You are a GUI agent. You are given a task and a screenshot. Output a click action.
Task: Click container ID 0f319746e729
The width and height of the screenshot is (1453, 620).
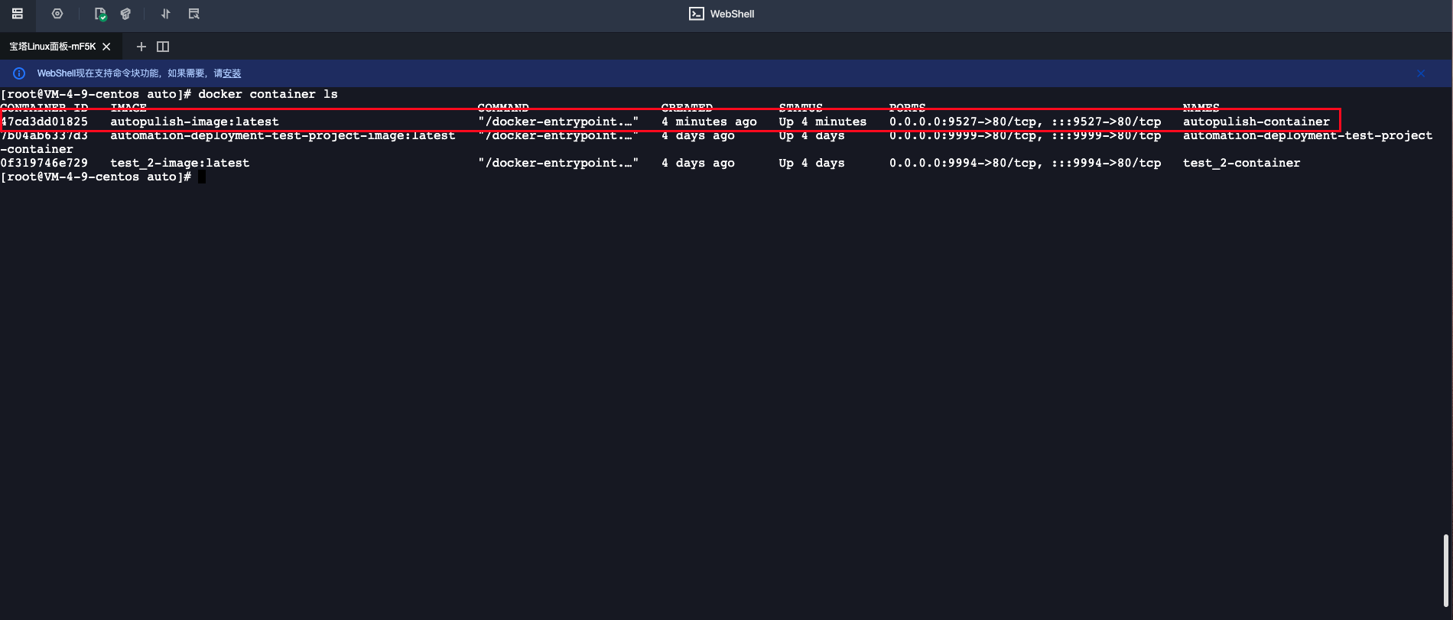point(44,163)
